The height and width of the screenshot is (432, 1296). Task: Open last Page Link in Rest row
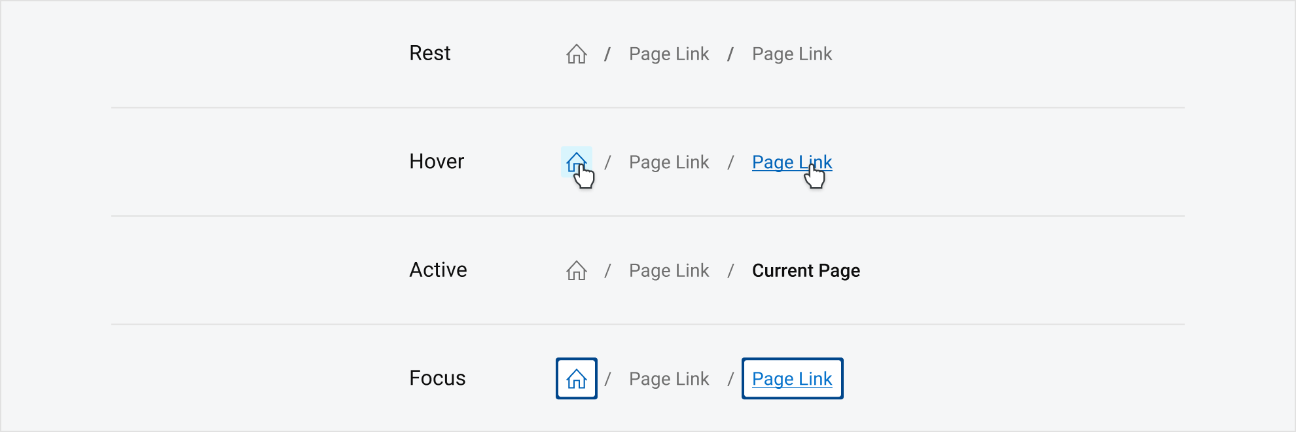[x=792, y=54]
